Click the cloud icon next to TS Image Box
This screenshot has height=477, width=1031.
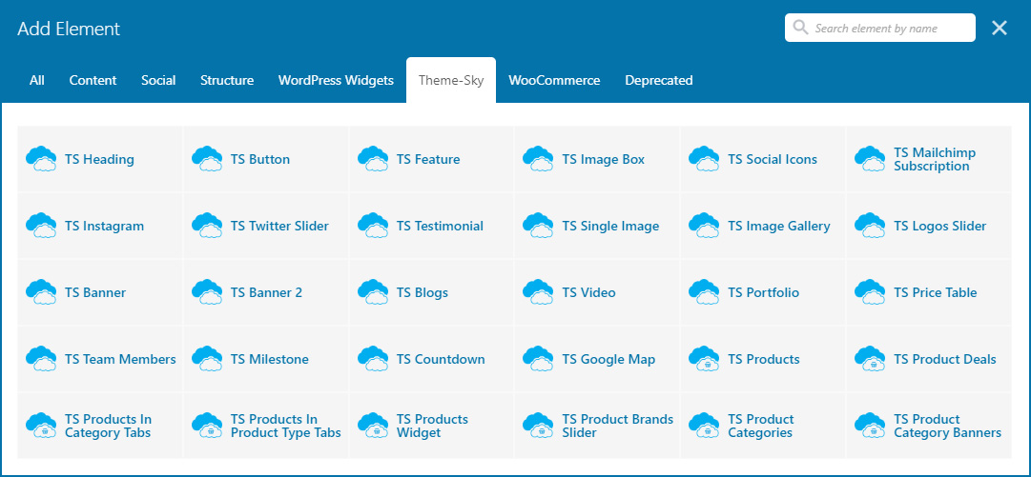tap(538, 159)
